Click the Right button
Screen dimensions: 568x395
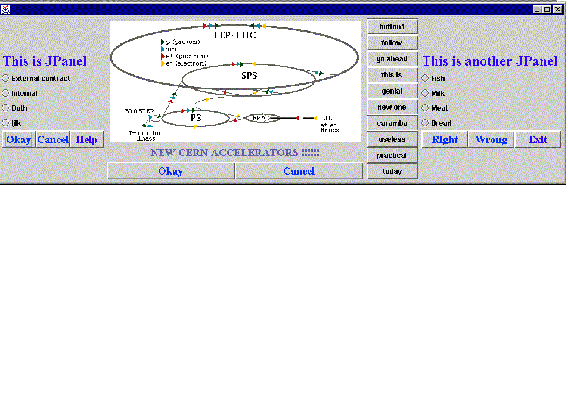click(x=445, y=139)
